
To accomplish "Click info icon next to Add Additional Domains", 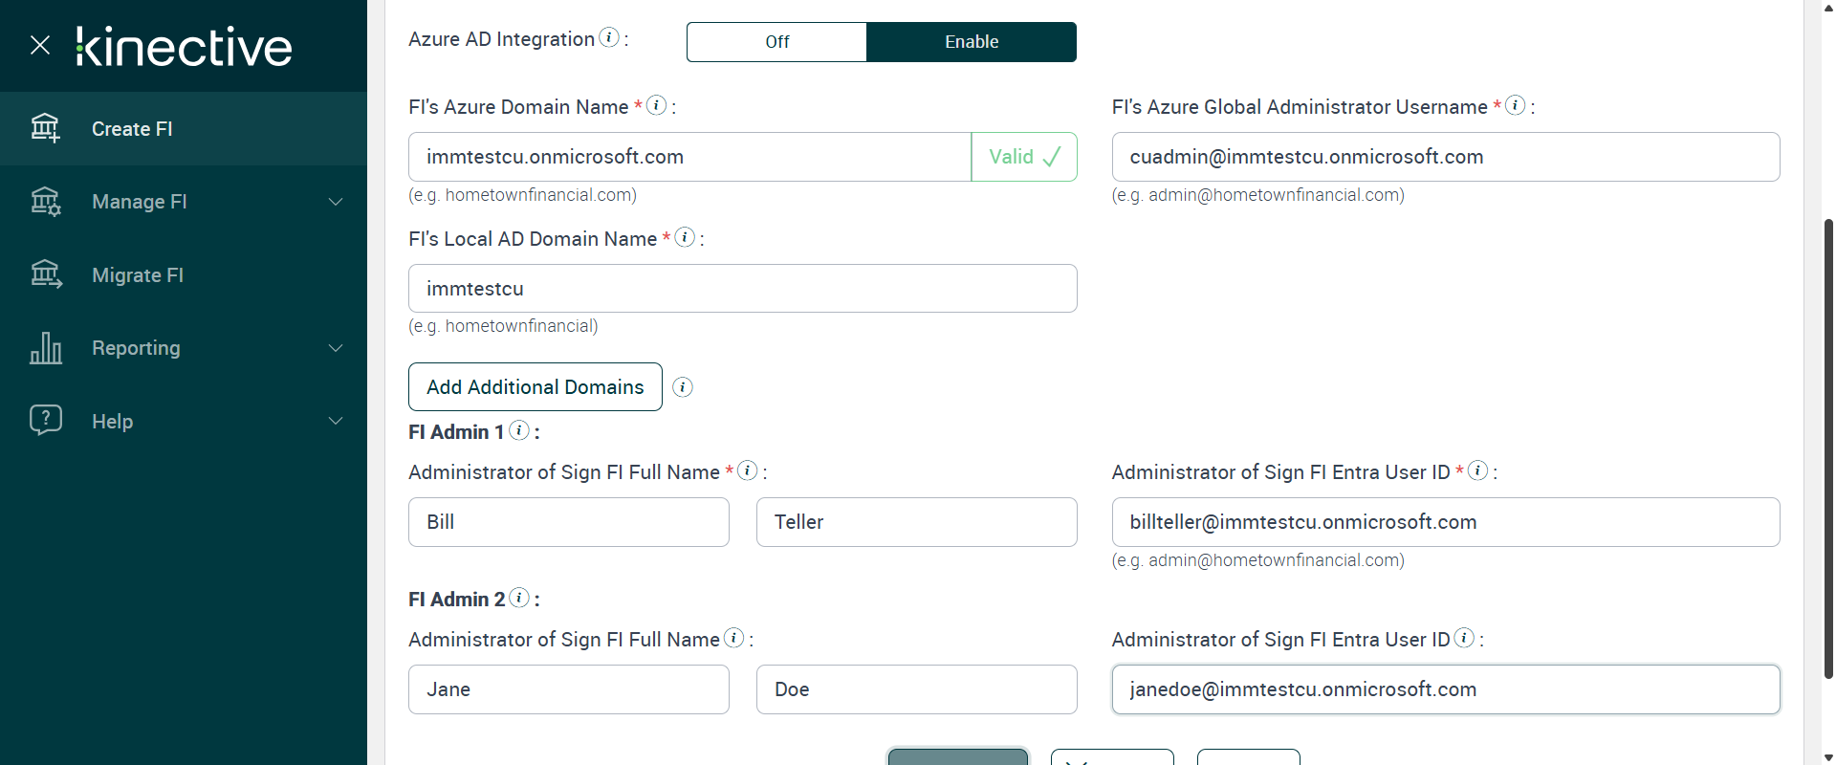I will [683, 387].
